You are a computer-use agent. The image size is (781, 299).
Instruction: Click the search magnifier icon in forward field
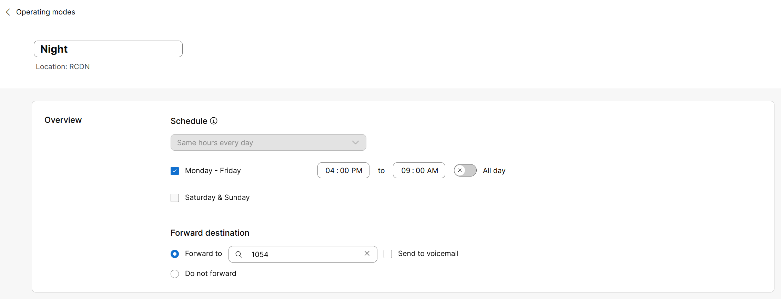point(239,254)
